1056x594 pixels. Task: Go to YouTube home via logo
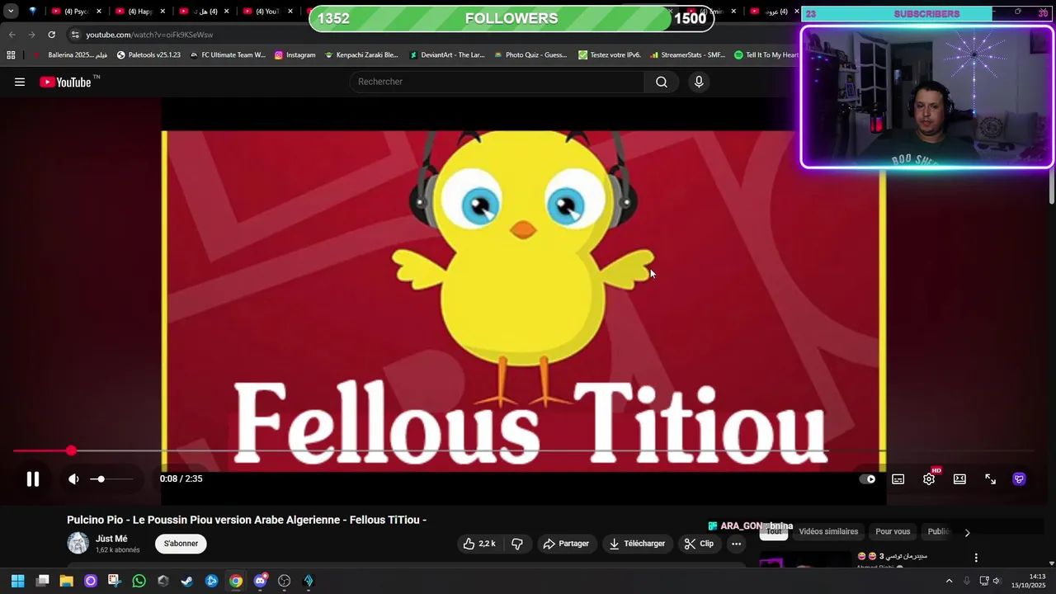pyautogui.click(x=66, y=82)
